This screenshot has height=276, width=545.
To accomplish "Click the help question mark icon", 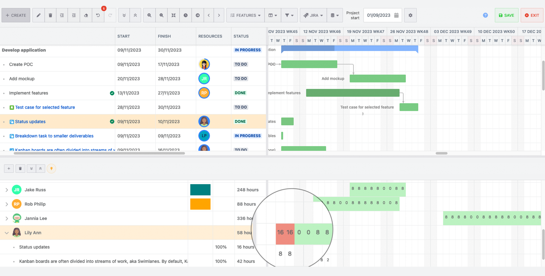I will (486, 15).
